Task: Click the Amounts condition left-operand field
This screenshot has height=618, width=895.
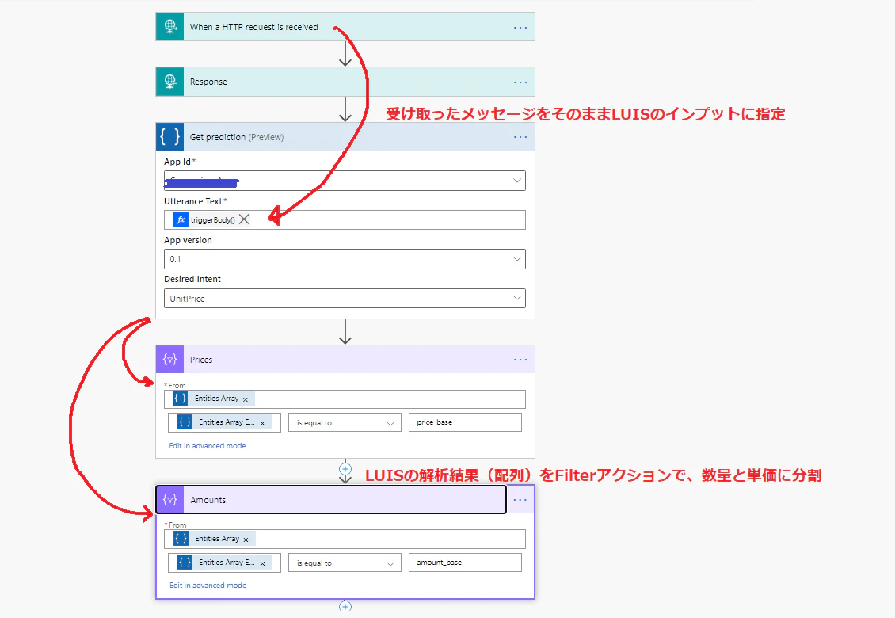Action: point(224,563)
